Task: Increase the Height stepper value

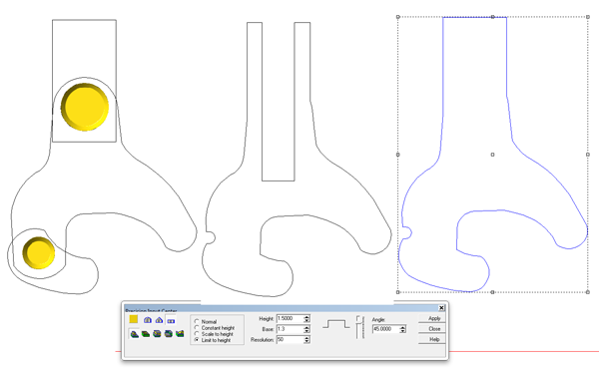Action: (306, 317)
